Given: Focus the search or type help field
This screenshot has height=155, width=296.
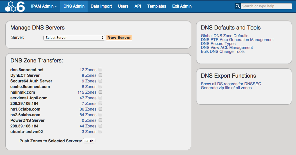Looking at the screenshot, I should coord(266,6).
